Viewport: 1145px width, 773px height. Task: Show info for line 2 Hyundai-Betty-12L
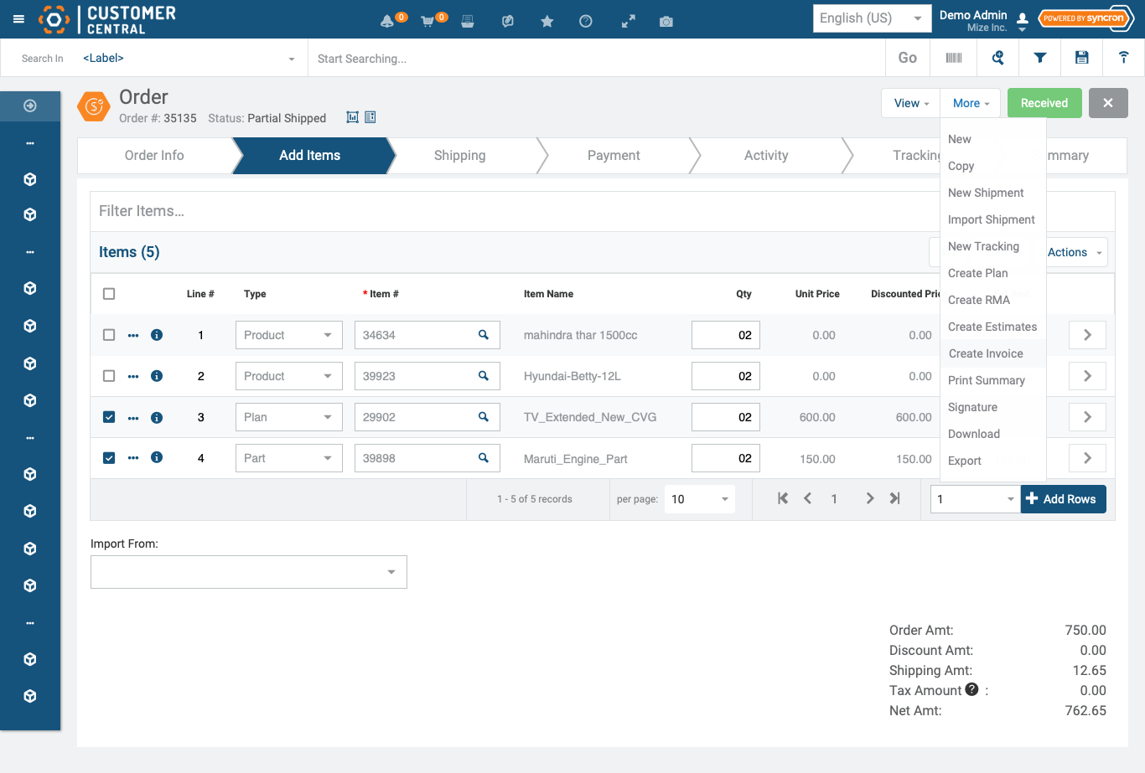click(157, 376)
